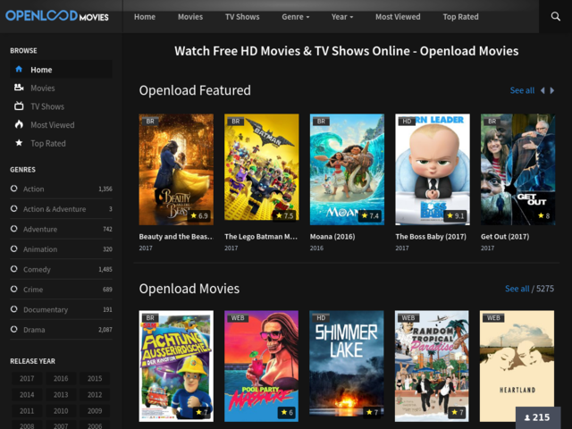Screen dimensions: 572x429
Task: Open Most Viewed from top navigation
Action: pyautogui.click(x=398, y=17)
